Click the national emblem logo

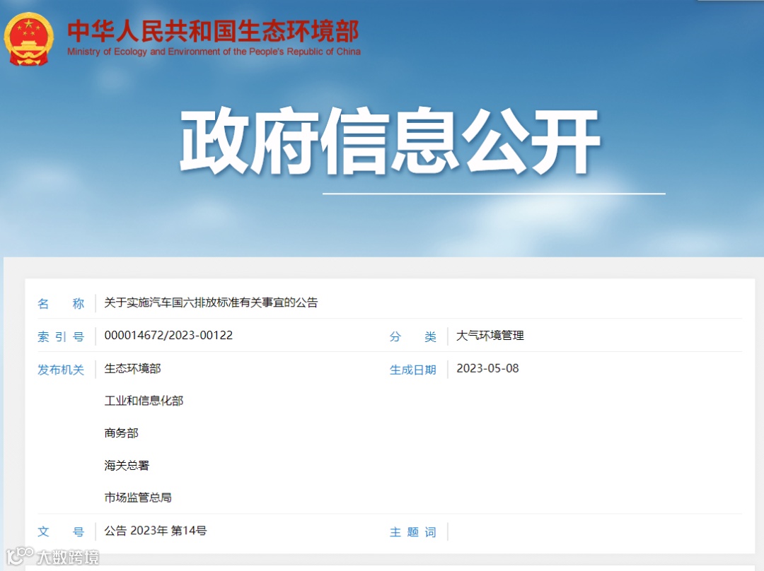click(x=29, y=39)
